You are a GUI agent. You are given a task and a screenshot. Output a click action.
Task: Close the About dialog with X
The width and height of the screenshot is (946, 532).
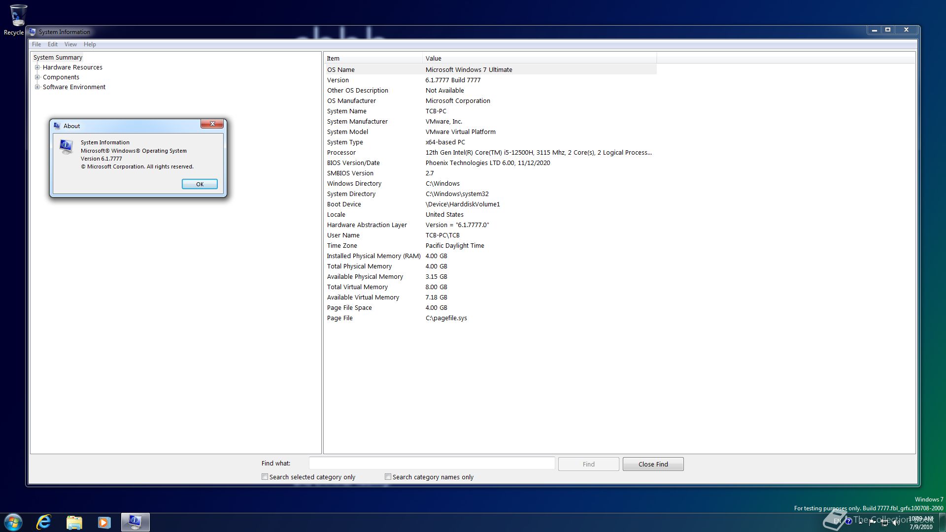point(212,124)
